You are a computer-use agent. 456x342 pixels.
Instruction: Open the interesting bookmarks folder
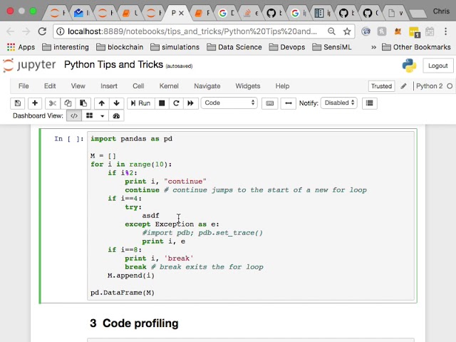pyautogui.click(x=66, y=47)
